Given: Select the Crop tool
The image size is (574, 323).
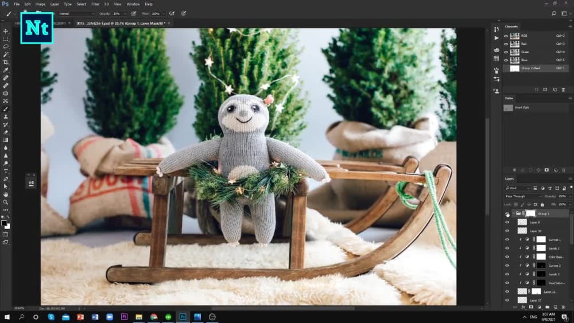Looking at the screenshot, I should coord(6,62).
